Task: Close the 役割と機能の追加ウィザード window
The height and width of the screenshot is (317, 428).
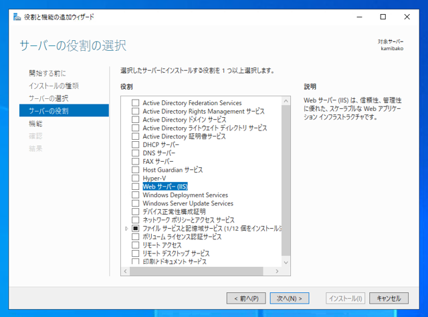Action: click(x=407, y=17)
